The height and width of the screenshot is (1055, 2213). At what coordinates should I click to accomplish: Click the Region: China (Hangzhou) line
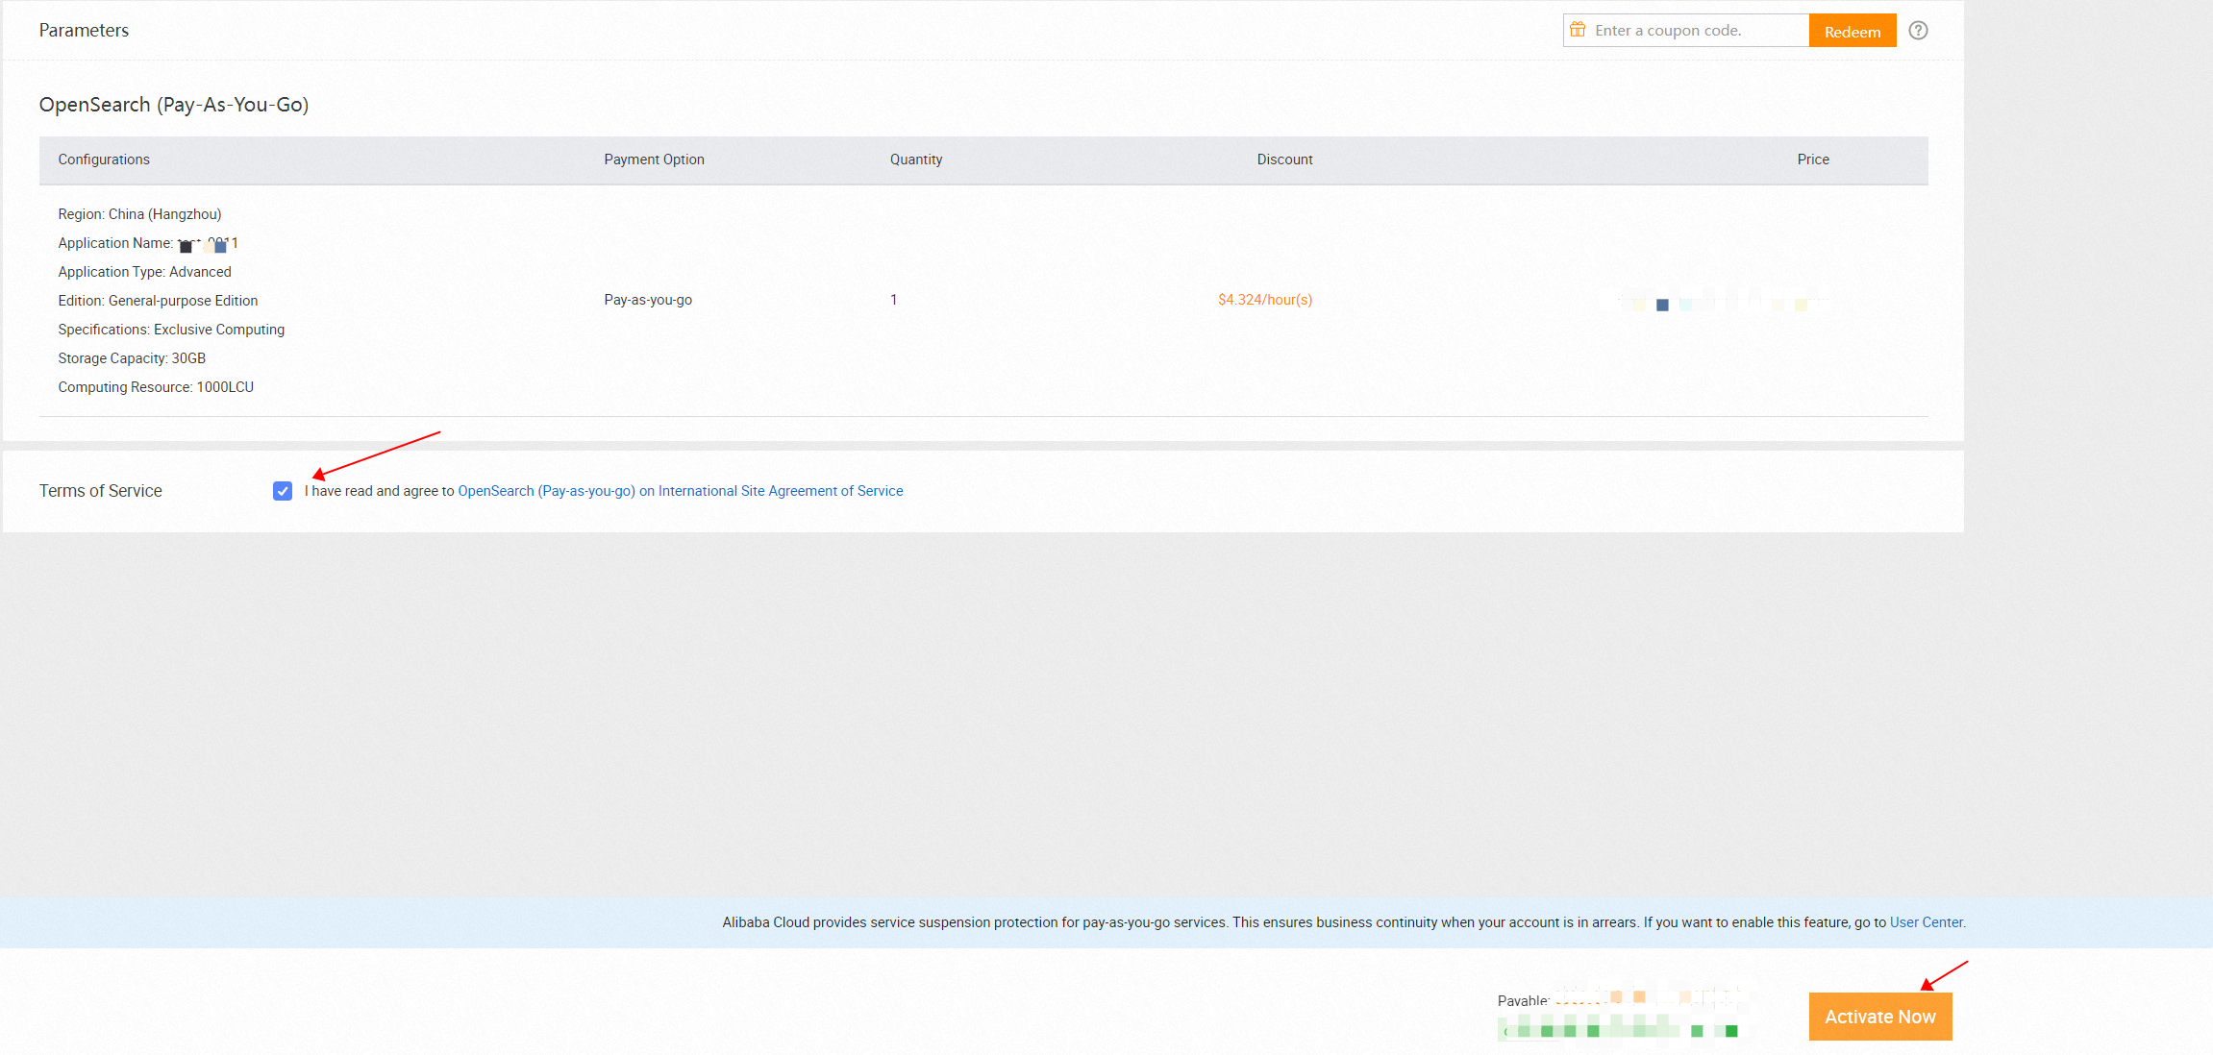point(139,214)
